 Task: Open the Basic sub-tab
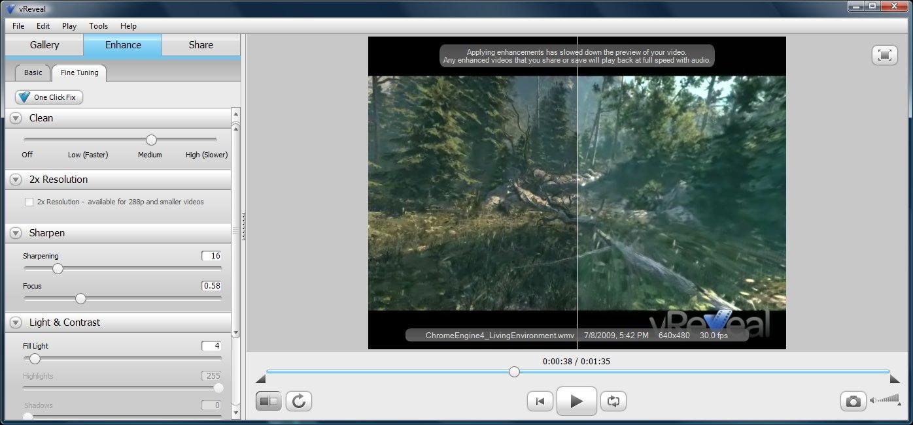click(x=33, y=72)
